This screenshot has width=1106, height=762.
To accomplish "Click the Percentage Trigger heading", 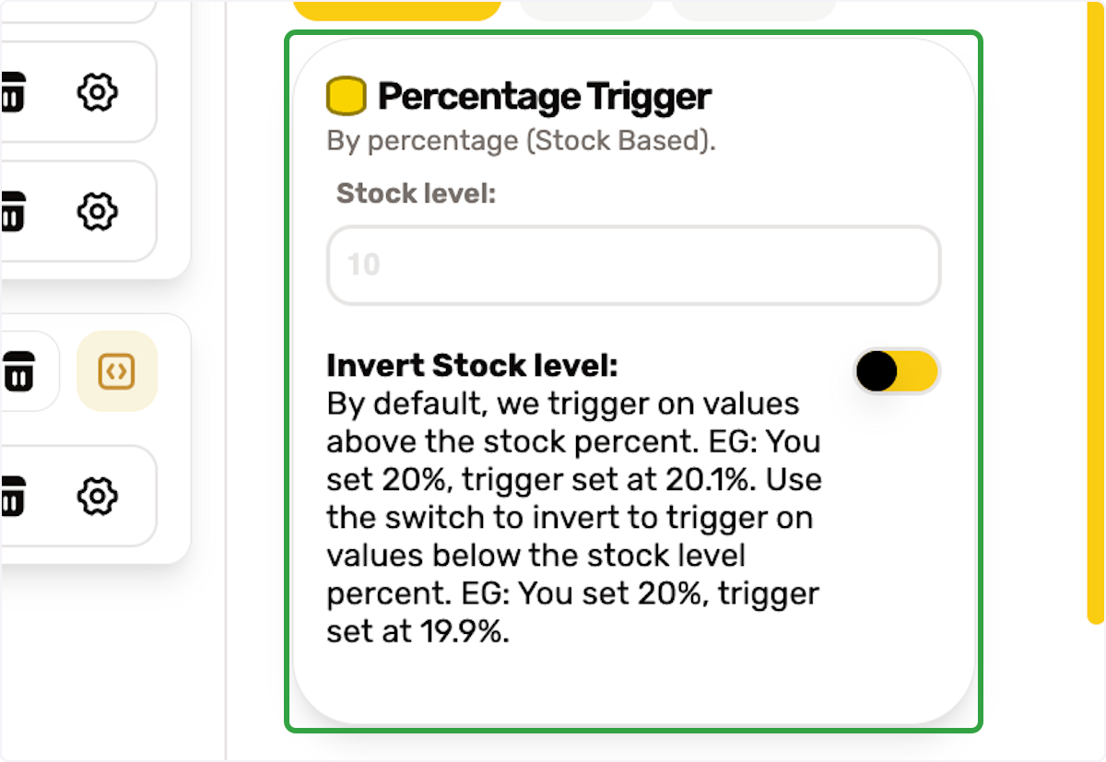I will (x=545, y=97).
